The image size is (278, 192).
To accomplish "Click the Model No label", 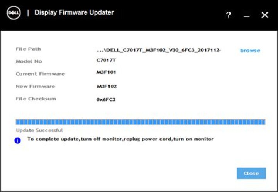I will point(29,61).
